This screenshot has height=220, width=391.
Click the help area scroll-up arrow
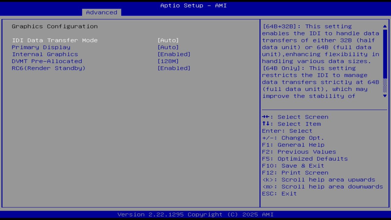point(385,26)
